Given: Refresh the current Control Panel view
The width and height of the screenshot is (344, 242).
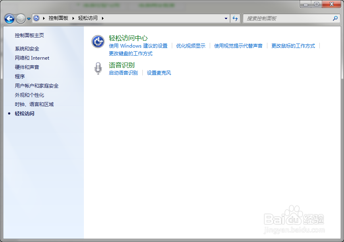Looking at the screenshot, I should point(235,19).
